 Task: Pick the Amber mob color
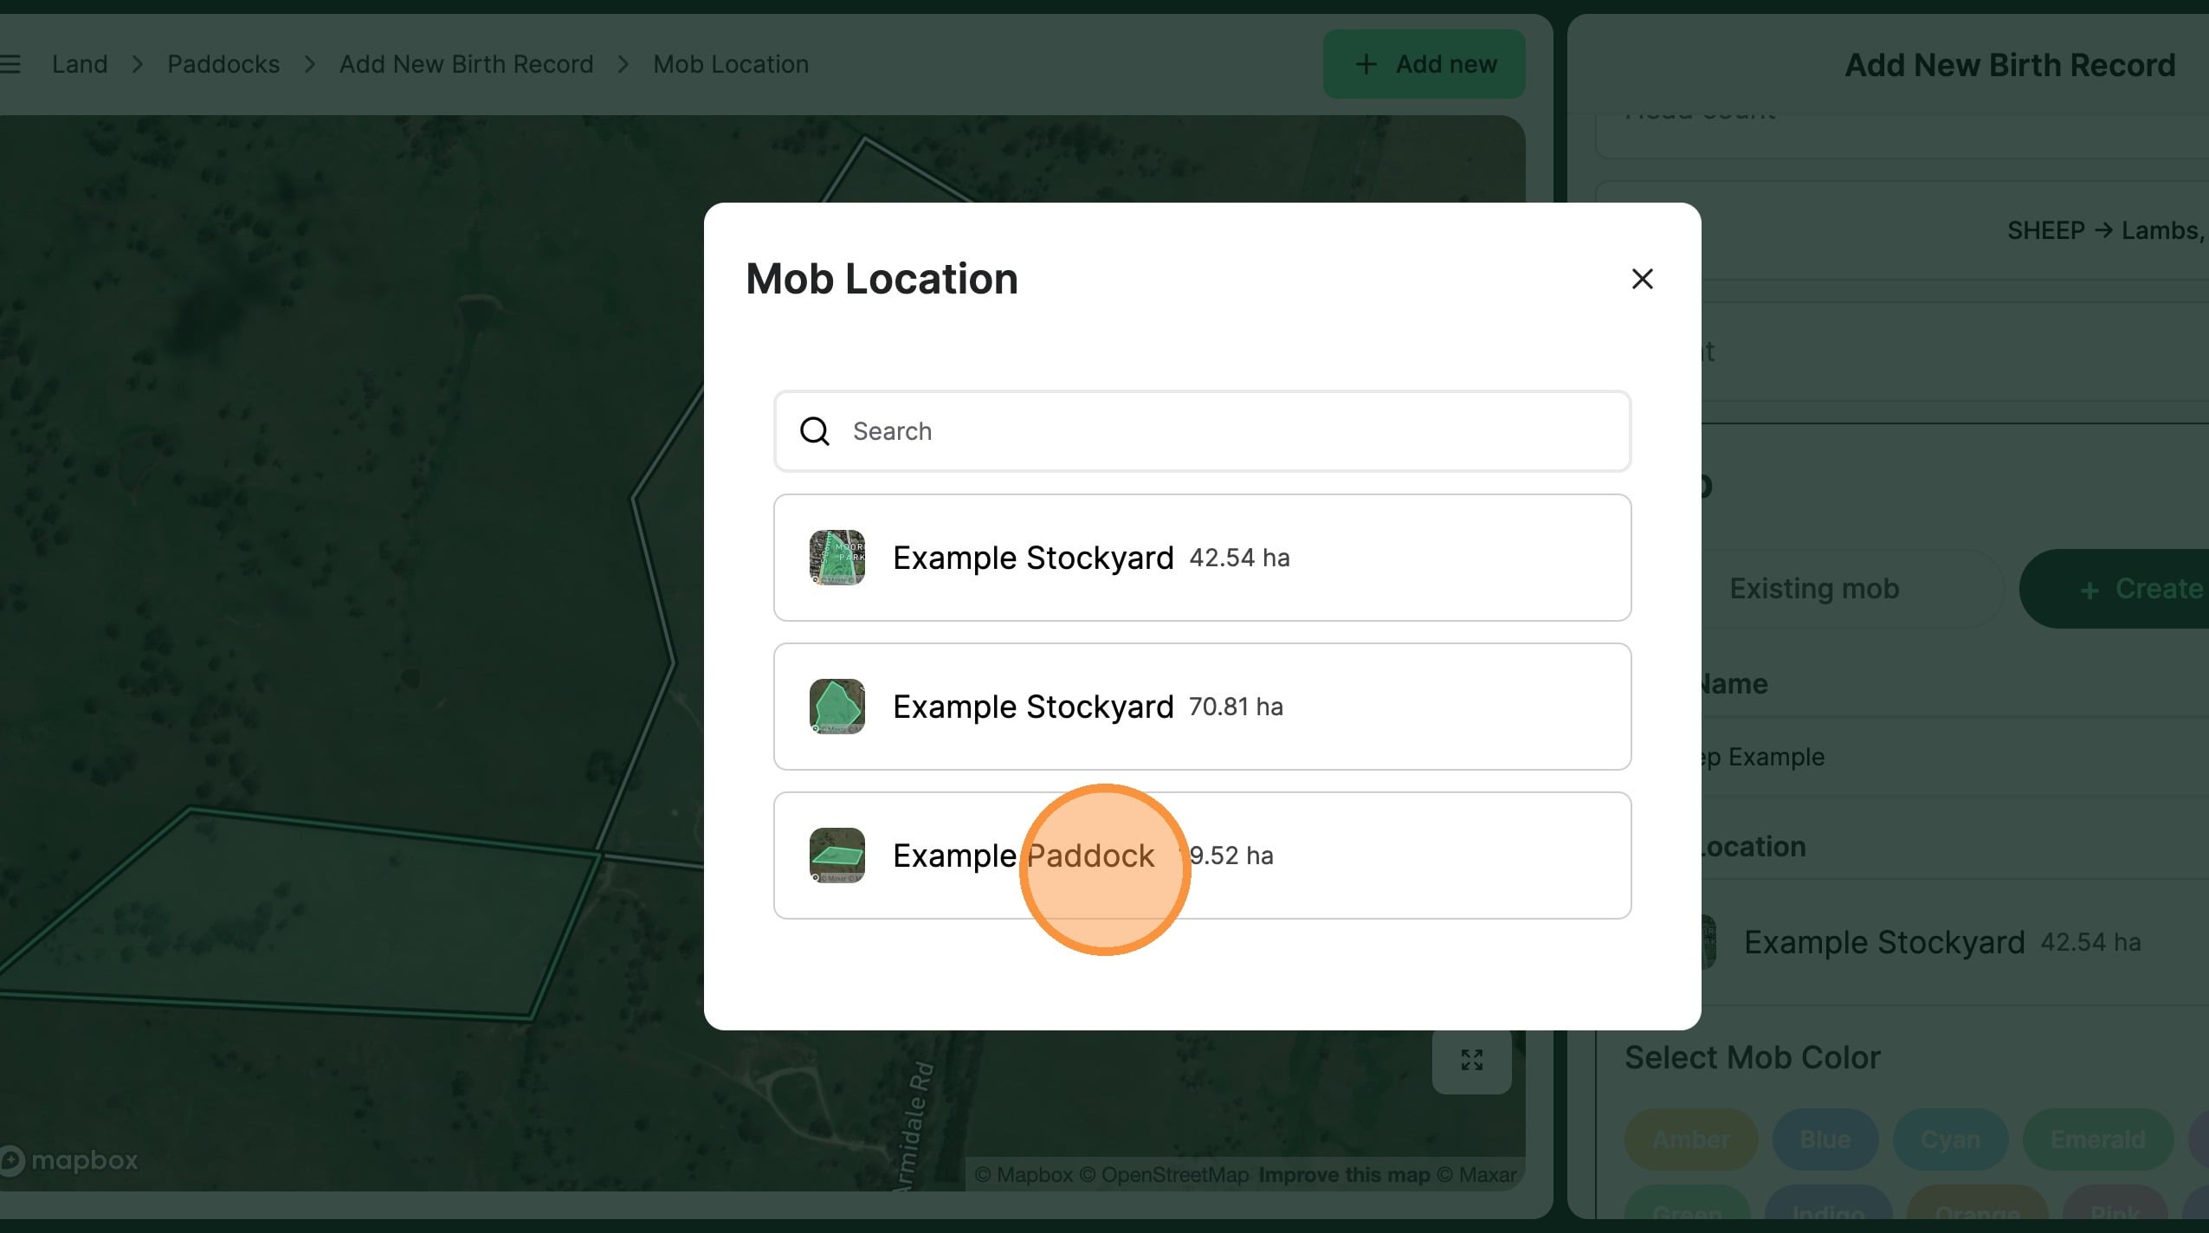[1690, 1139]
